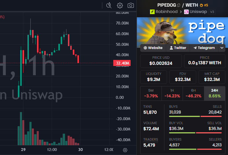Click the 12:00 time axis label after 29
This screenshot has width=228, height=155.
52,150
